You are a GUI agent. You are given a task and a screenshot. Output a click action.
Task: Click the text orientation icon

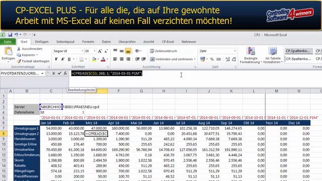(x=137, y=51)
